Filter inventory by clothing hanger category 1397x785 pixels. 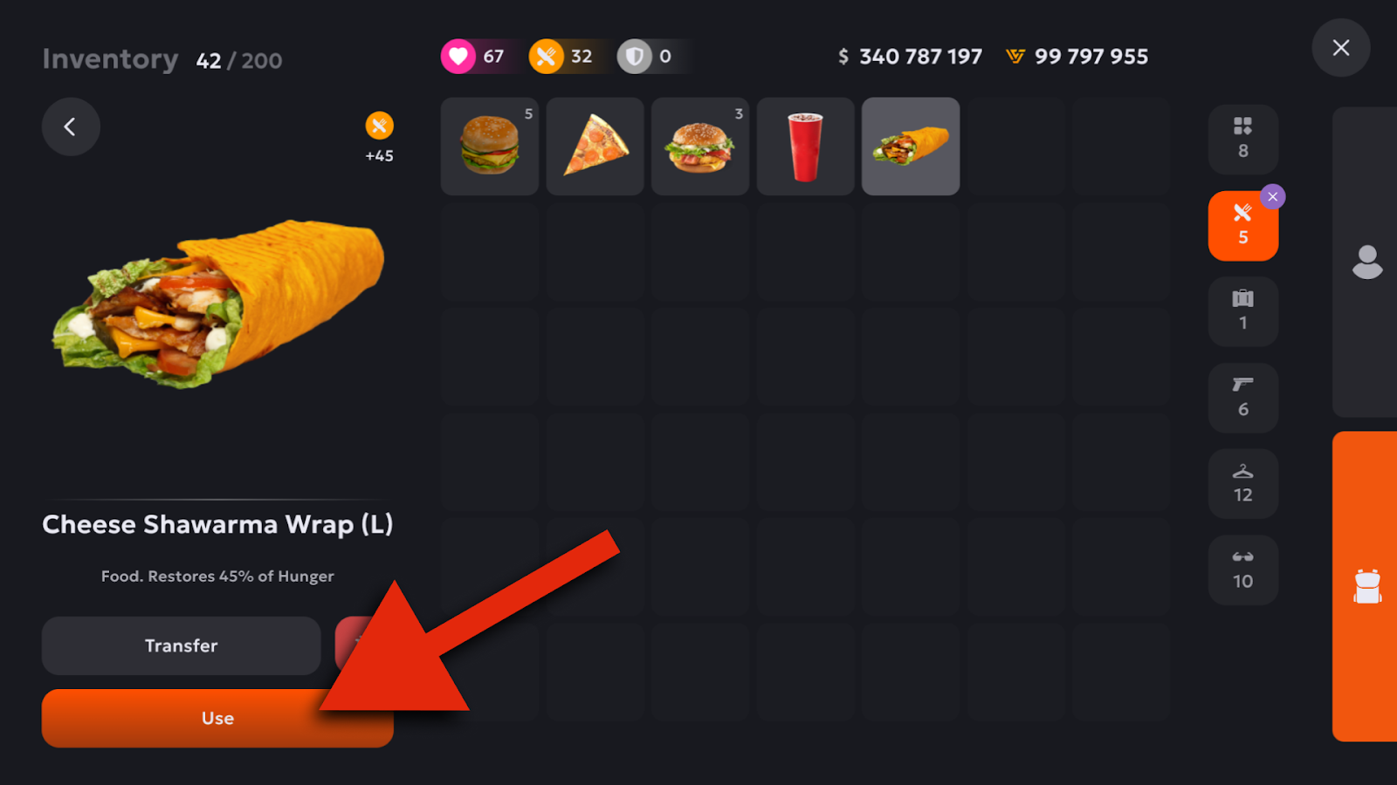point(1243,484)
